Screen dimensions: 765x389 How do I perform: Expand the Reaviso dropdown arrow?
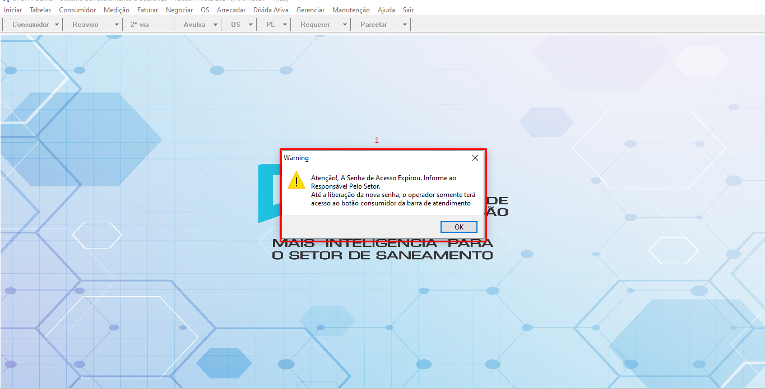tap(117, 25)
